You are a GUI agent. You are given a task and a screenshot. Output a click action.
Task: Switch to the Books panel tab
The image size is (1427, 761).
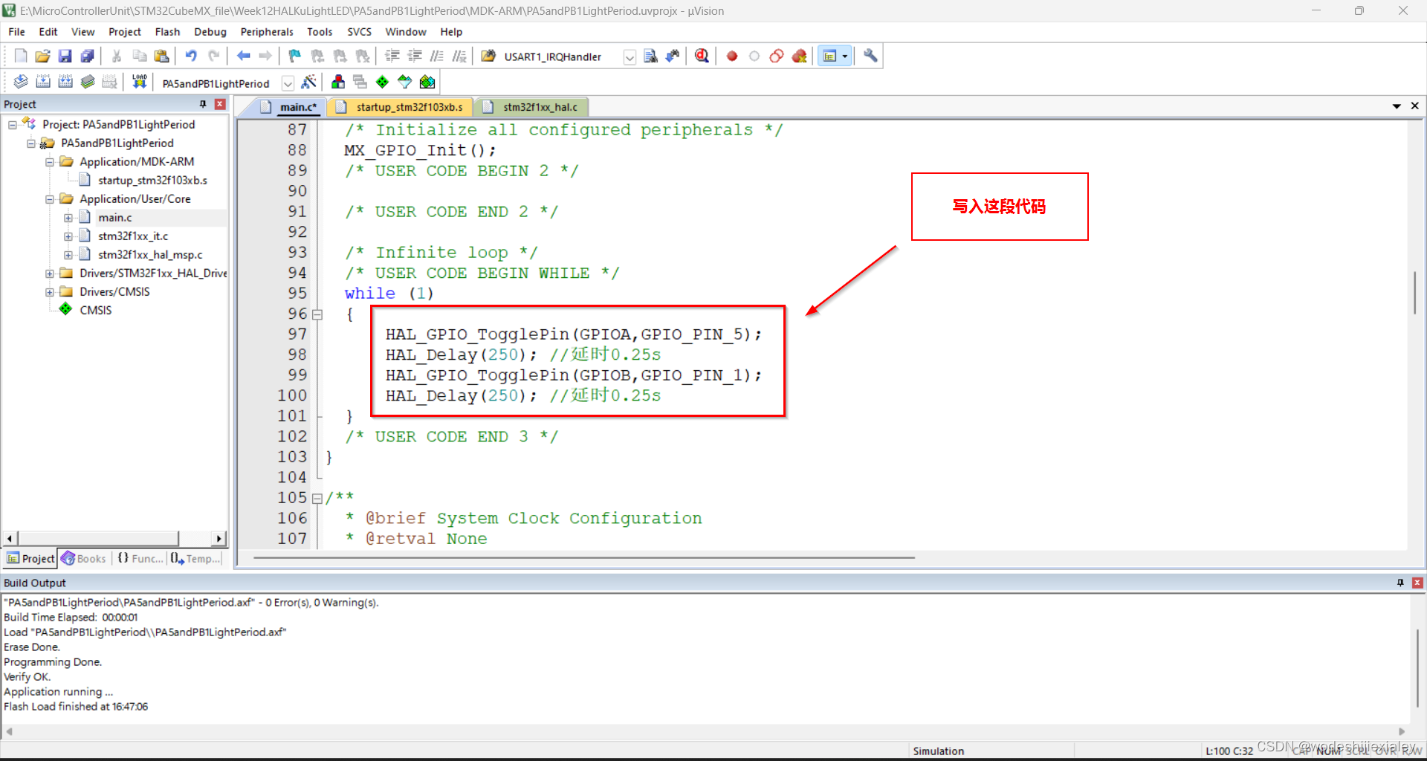point(84,558)
